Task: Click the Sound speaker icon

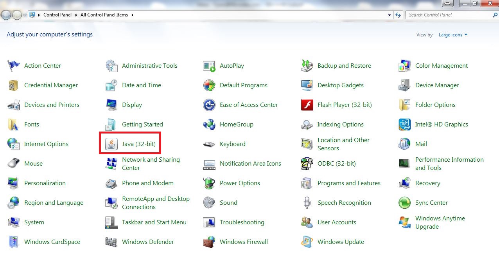Action: [x=209, y=203]
